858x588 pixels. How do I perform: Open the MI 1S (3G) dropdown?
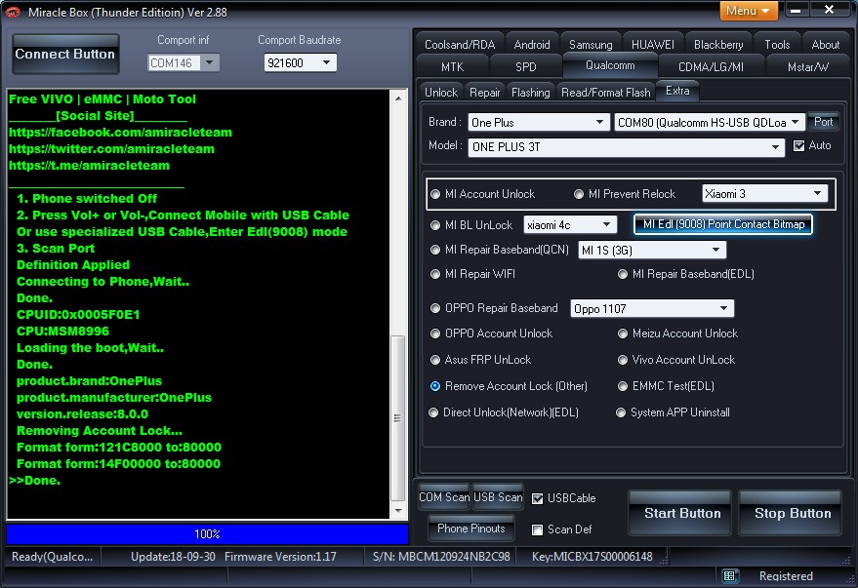[x=652, y=251]
